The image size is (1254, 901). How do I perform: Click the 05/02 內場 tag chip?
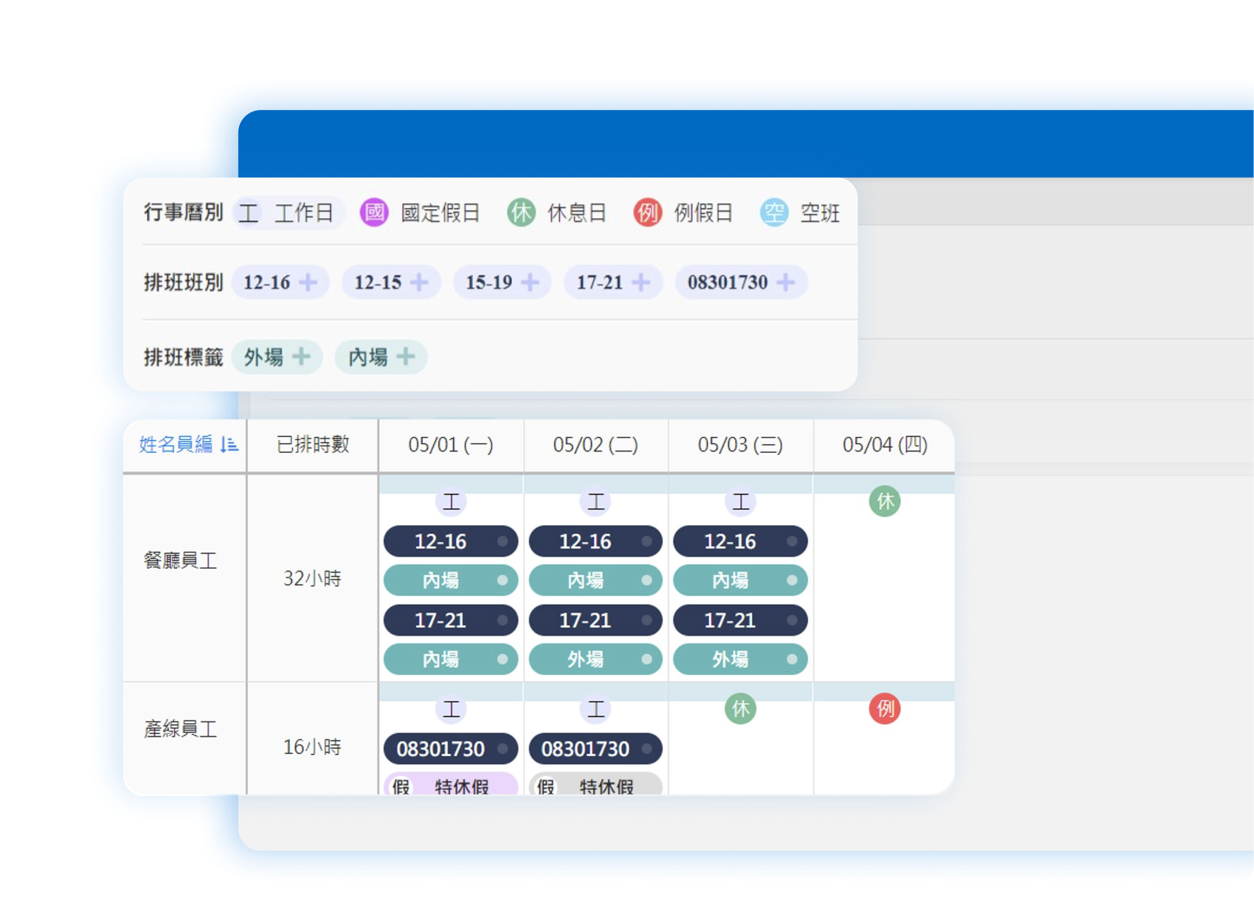click(x=596, y=581)
